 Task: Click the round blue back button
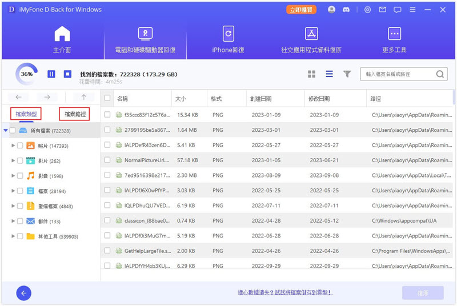tap(23, 293)
